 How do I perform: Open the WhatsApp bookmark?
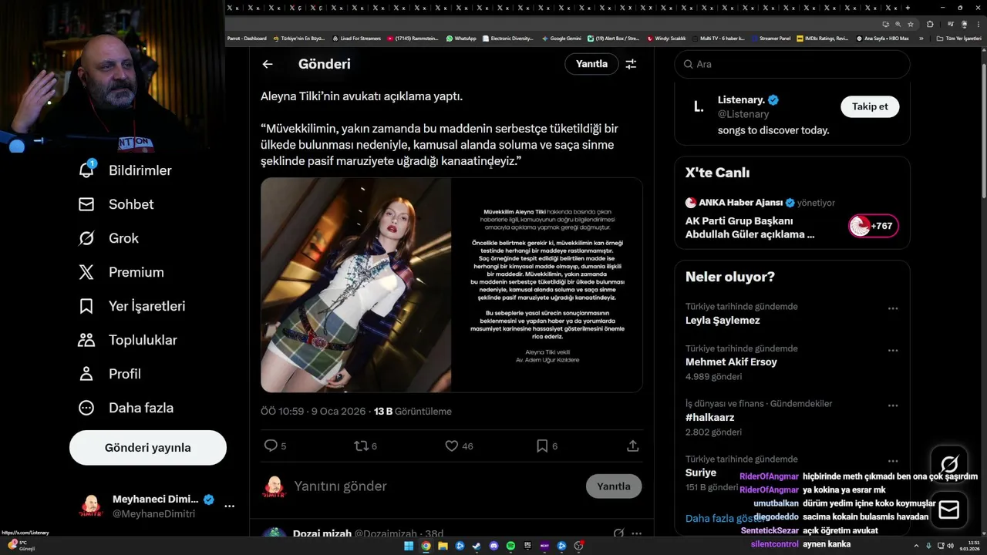coord(461,38)
